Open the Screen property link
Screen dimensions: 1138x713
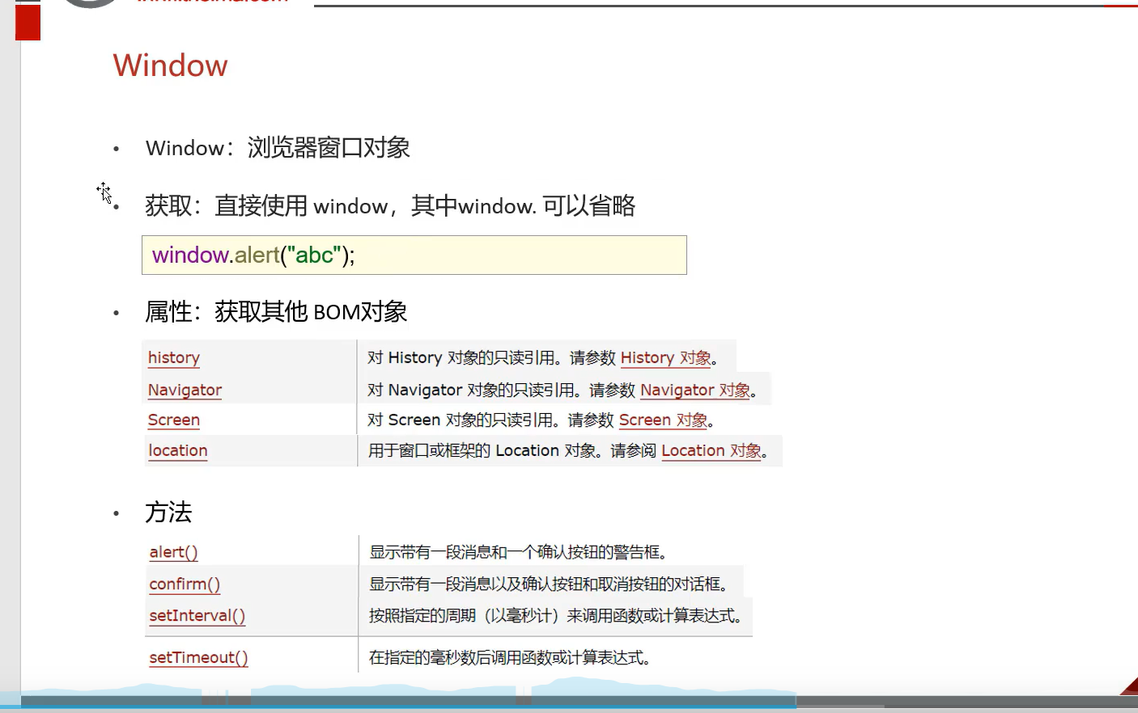(x=173, y=420)
